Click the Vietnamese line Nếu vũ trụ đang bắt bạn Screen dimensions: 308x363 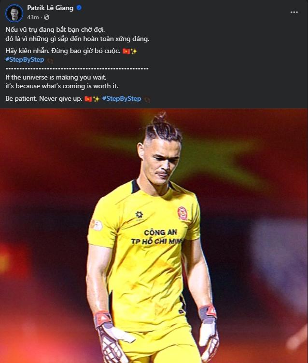click(55, 30)
